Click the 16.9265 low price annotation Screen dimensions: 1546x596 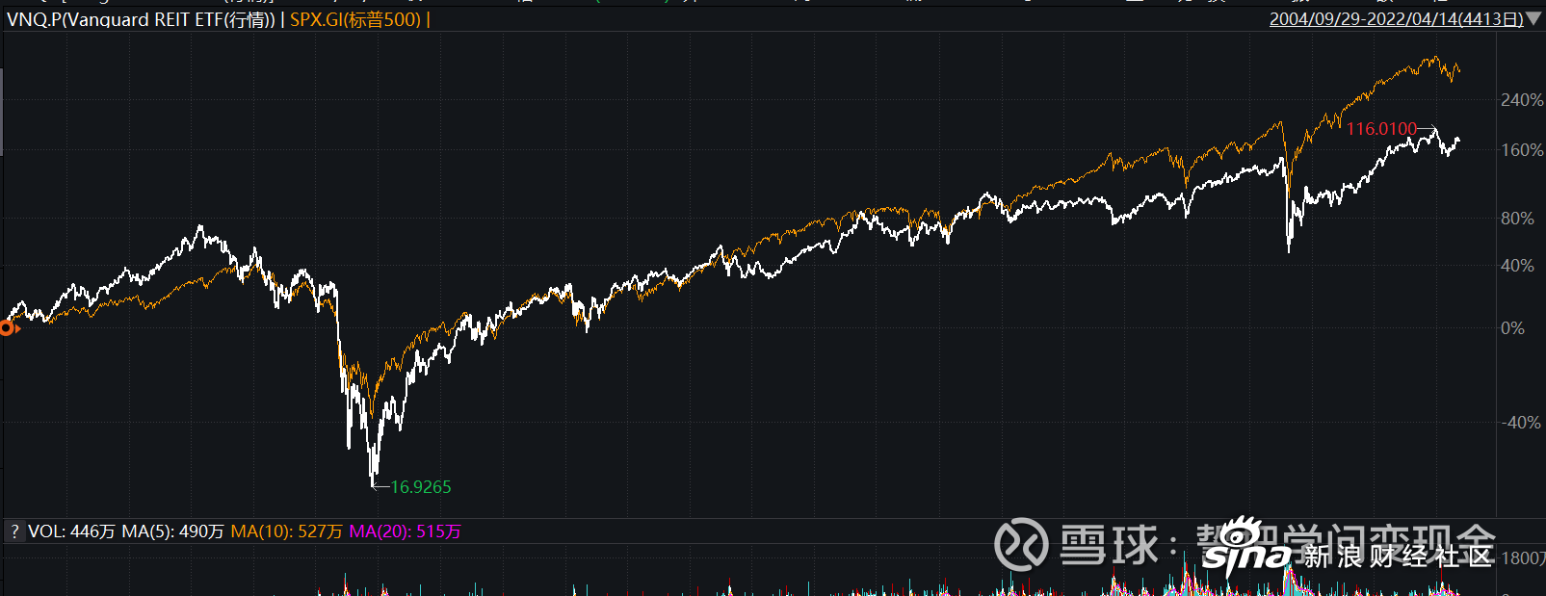[421, 487]
